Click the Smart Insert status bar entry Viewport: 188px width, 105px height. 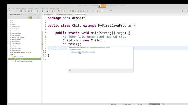128,104
